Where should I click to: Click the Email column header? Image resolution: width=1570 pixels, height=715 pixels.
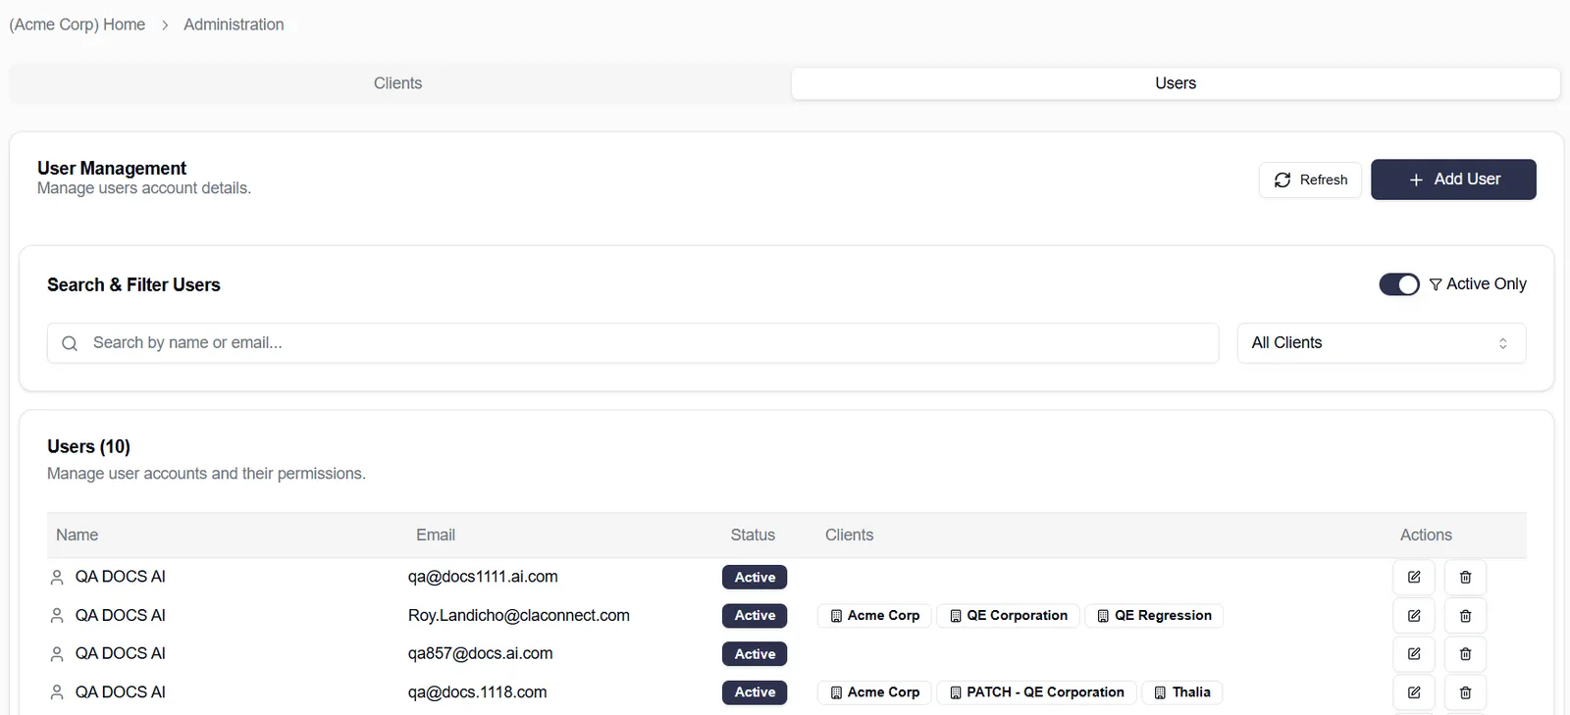coord(436,536)
